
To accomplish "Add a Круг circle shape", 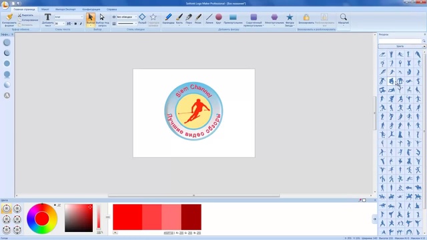I will click(218, 17).
